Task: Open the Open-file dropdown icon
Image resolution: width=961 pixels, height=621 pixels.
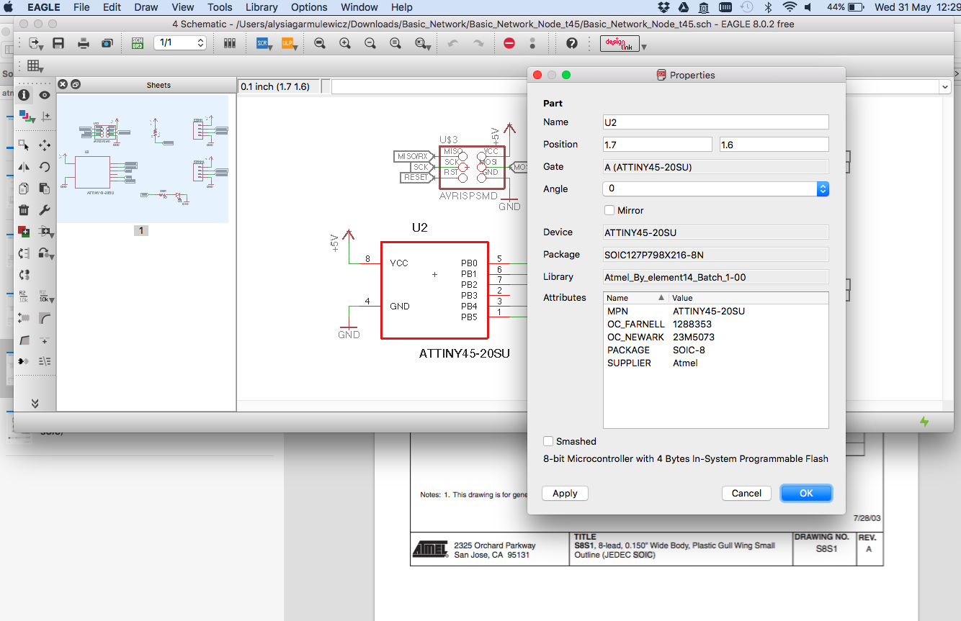Action: 34,43
